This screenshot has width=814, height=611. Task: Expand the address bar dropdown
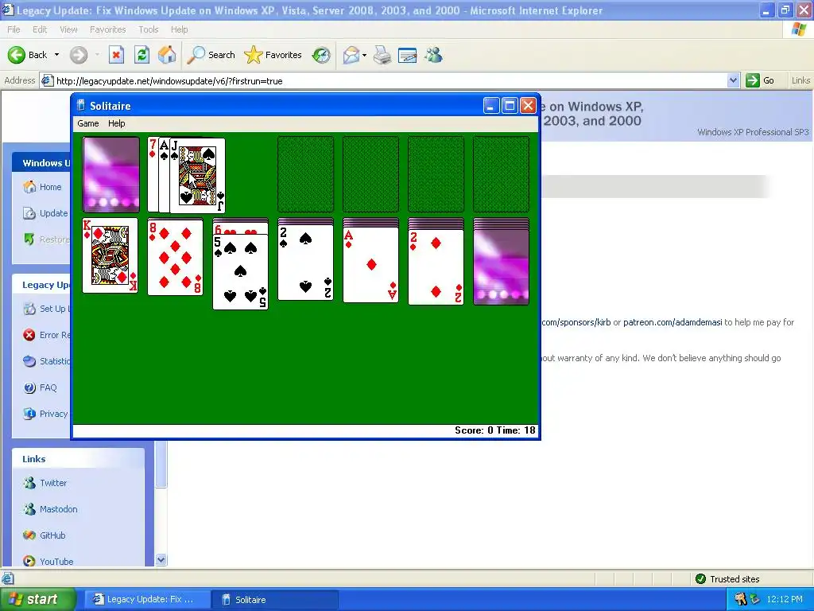point(733,80)
